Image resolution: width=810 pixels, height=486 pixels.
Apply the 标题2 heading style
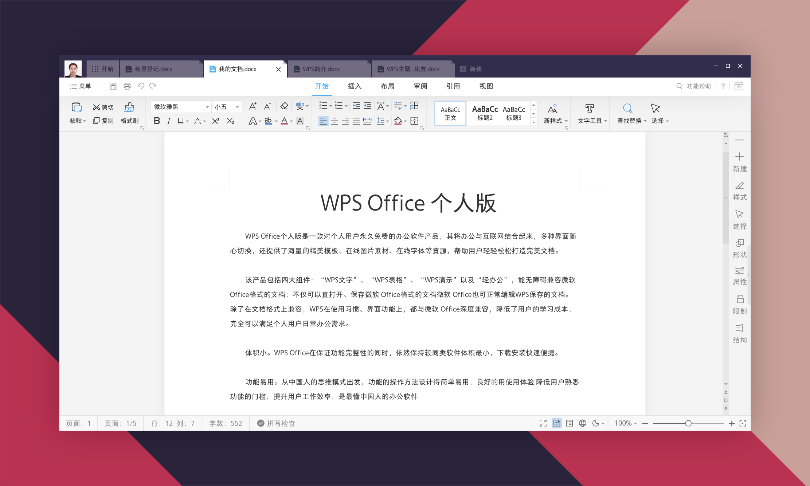tap(485, 113)
